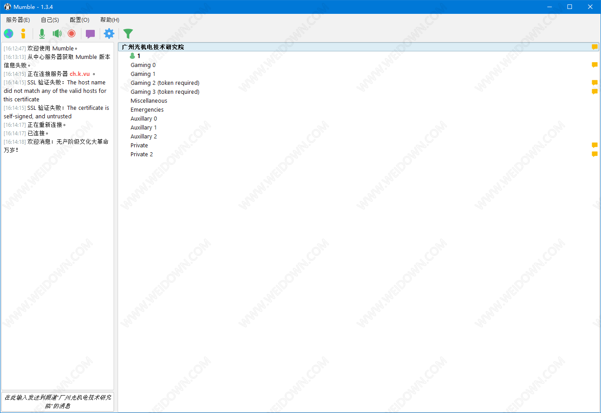Select the Gaming 1 channel
Screen dimensions: 601x413
[x=143, y=74]
